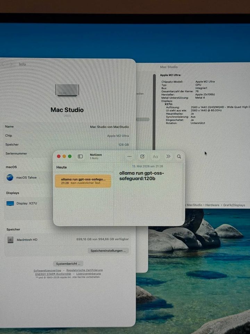Close the Notes window with the red button
Image resolution: width=250 pixels, height=334 pixels.
click(x=59, y=156)
